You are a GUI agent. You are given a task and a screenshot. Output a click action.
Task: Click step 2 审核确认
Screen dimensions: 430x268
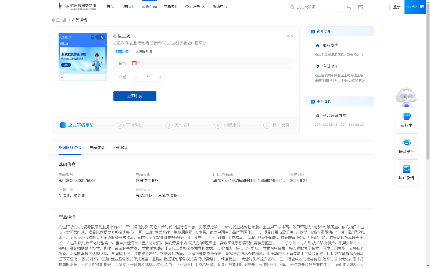point(130,125)
